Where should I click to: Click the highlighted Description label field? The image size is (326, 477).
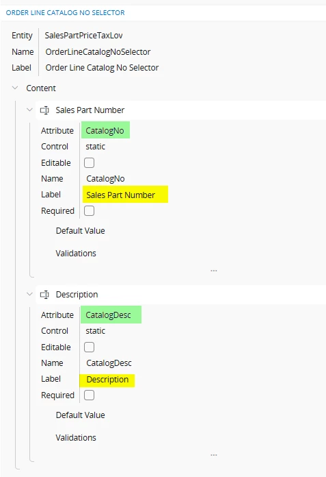click(107, 380)
